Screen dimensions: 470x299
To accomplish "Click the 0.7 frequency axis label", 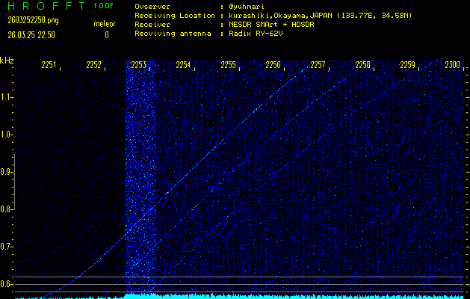I will pyautogui.click(x=7, y=247).
